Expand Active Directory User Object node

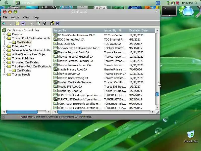pos(4,54)
